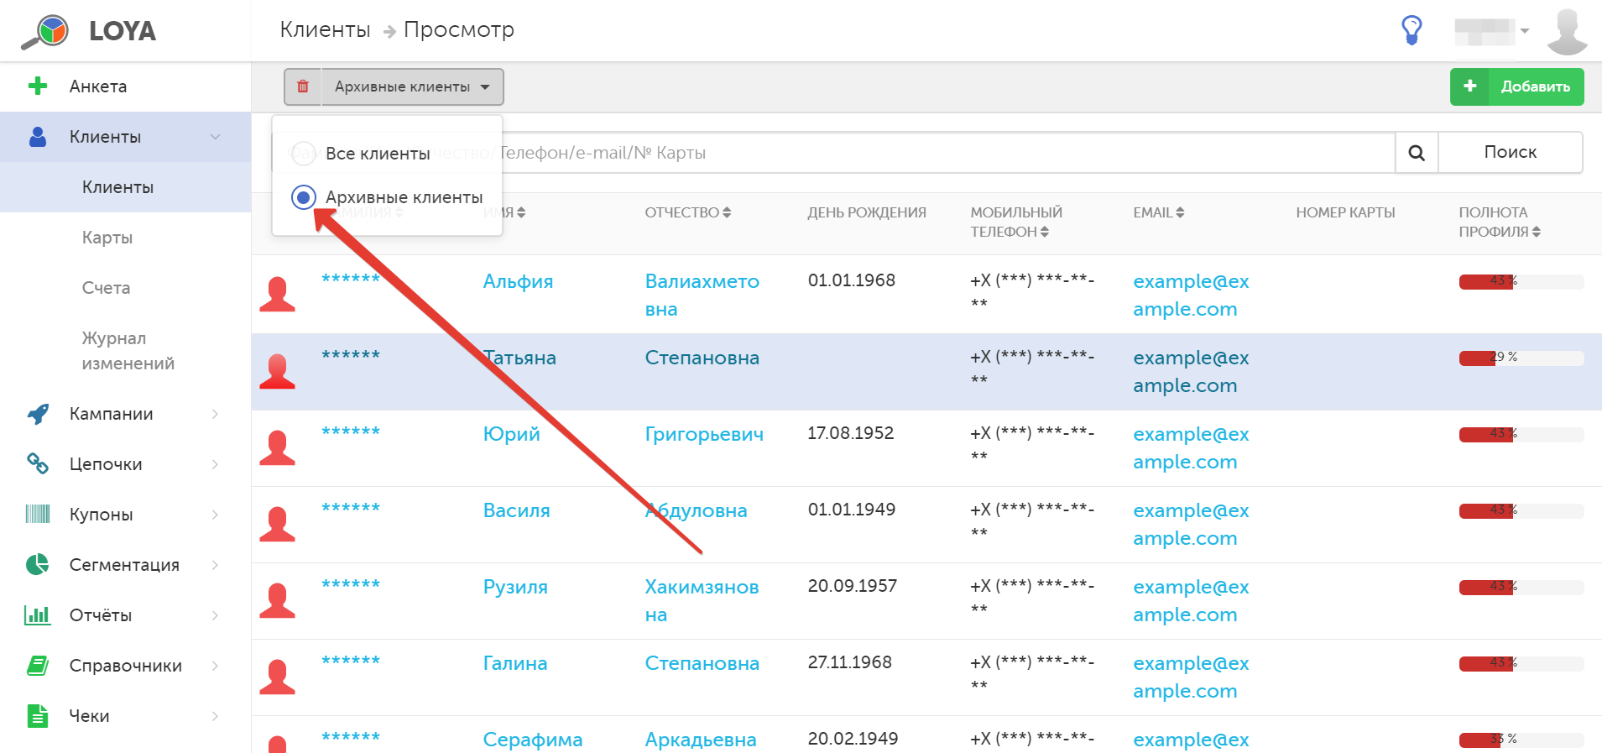Viewport: 1602px width, 753px height.
Task: Select the Архивные клиенты radio option
Action: pos(303,197)
